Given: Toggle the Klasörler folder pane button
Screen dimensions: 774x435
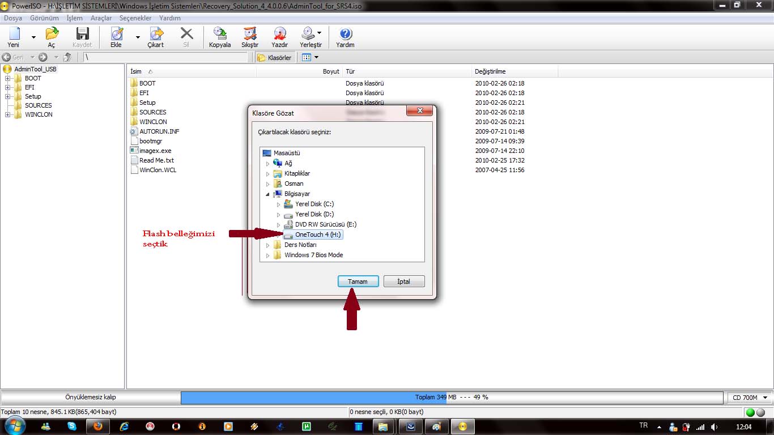Looking at the screenshot, I should (x=274, y=57).
